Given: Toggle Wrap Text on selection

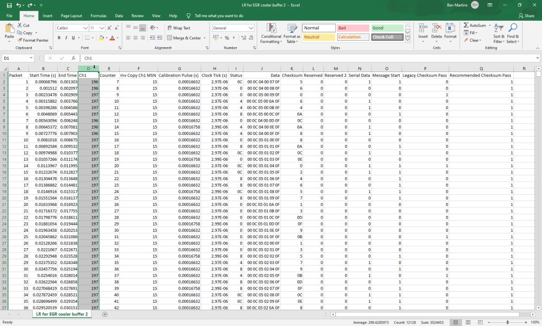Looking at the screenshot, I should 179,28.
